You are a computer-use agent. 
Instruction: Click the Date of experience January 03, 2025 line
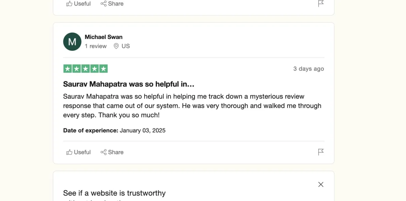[114, 130]
